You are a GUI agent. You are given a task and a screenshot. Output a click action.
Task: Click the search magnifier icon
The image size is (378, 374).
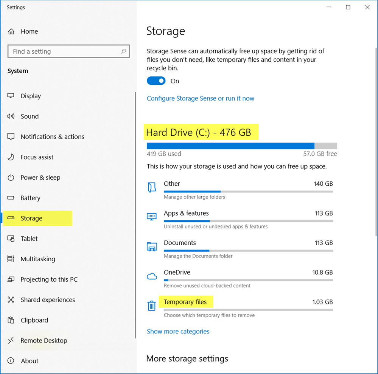(x=123, y=51)
